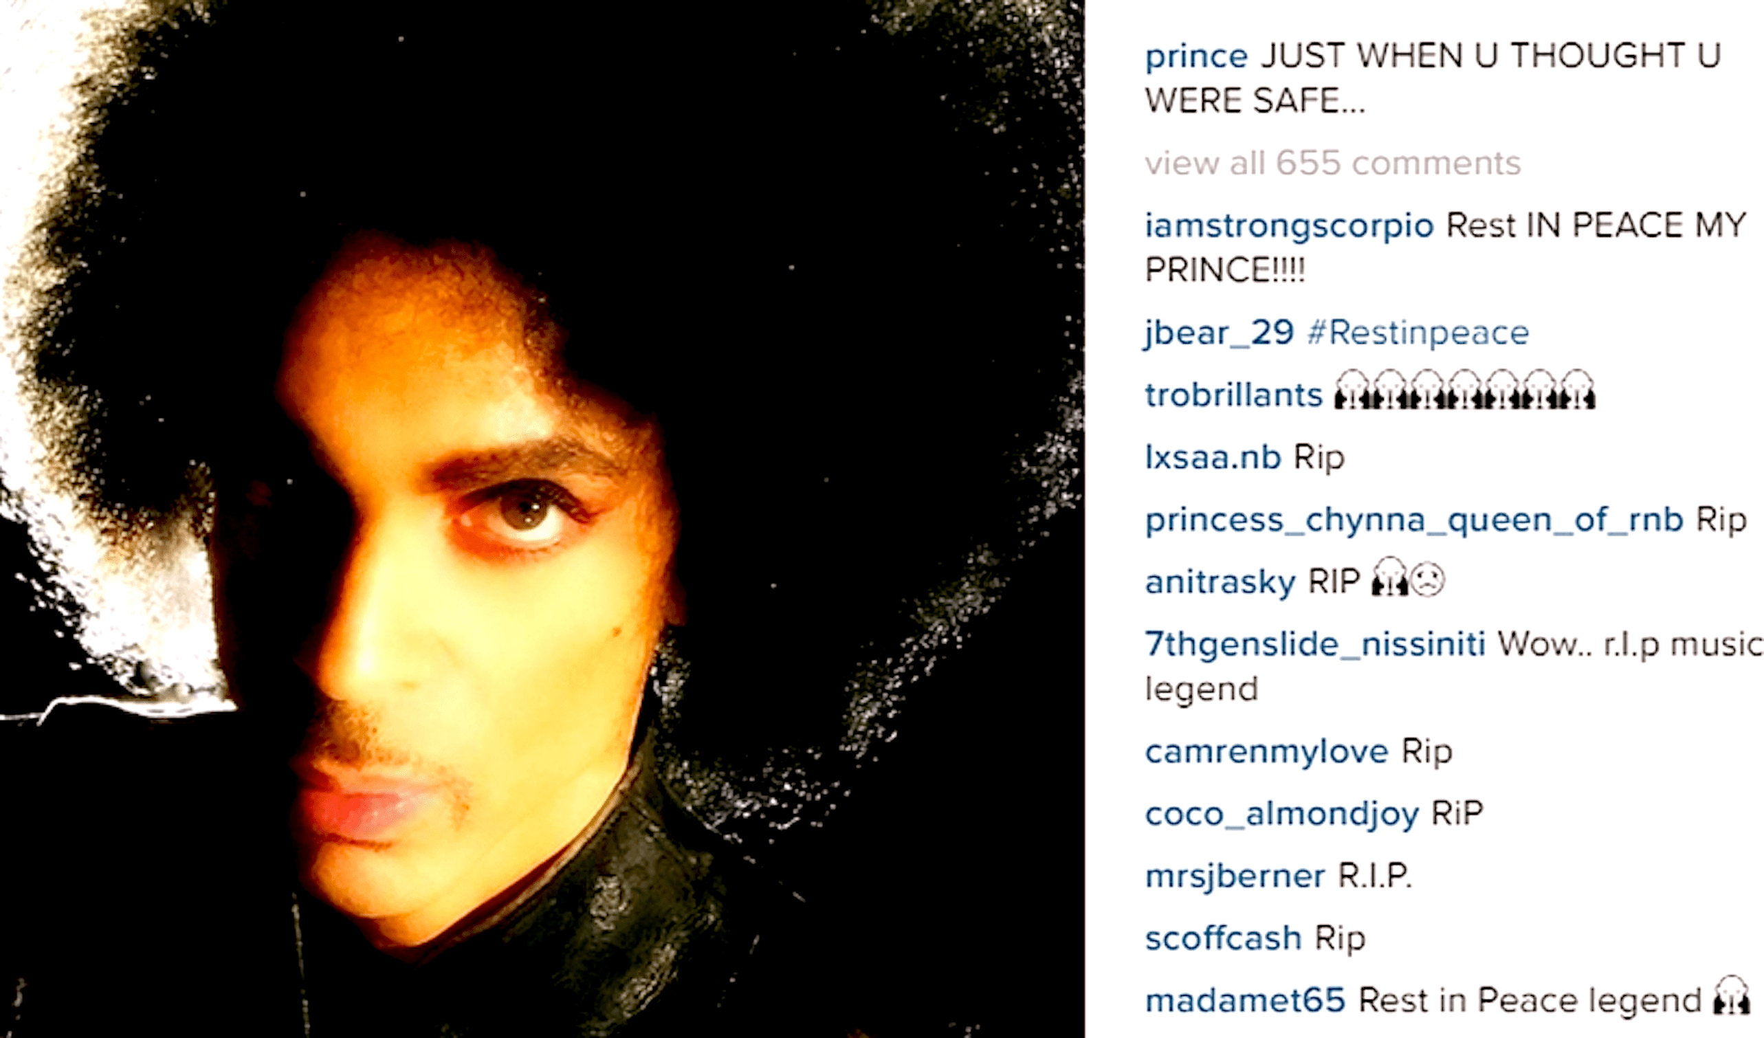Image resolution: width=1764 pixels, height=1038 pixels.
Task: Visit lxsaa.nb profile
Action: pyautogui.click(x=1213, y=458)
